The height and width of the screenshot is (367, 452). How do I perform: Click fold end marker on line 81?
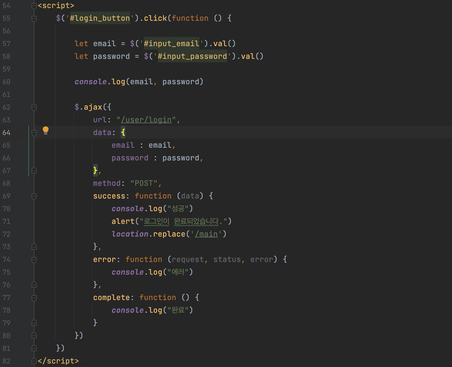(34, 348)
